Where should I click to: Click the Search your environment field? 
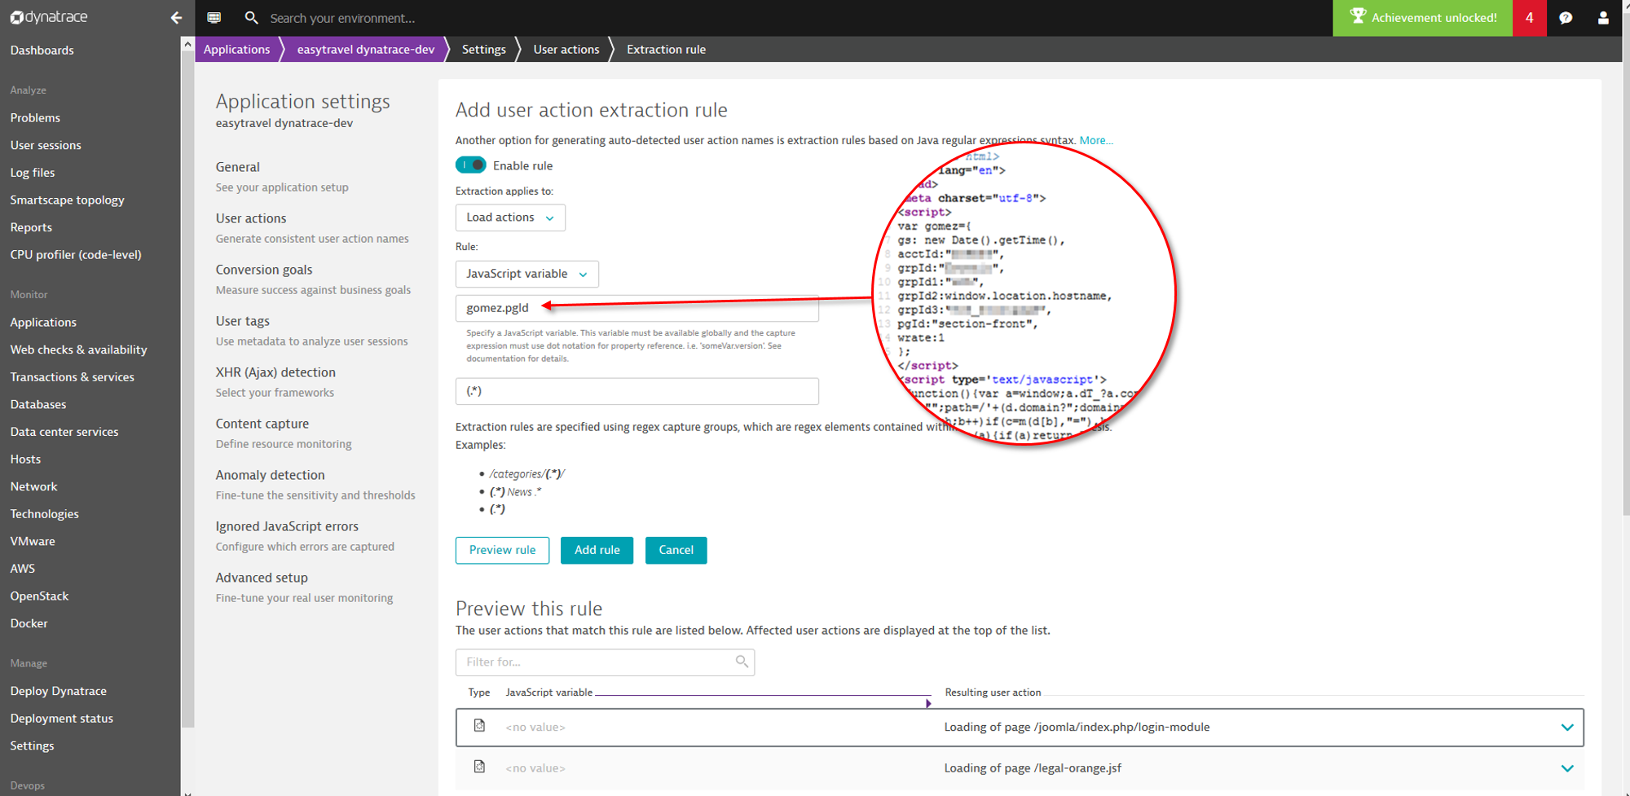click(342, 18)
